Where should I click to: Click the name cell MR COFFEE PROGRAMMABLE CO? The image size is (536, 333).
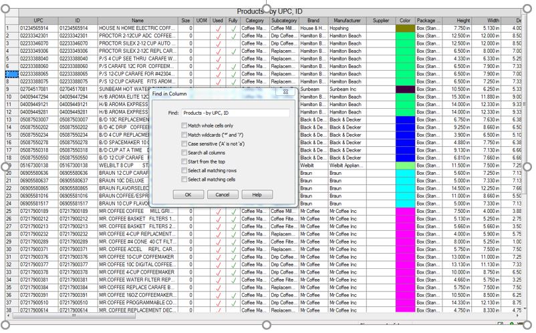(138, 302)
